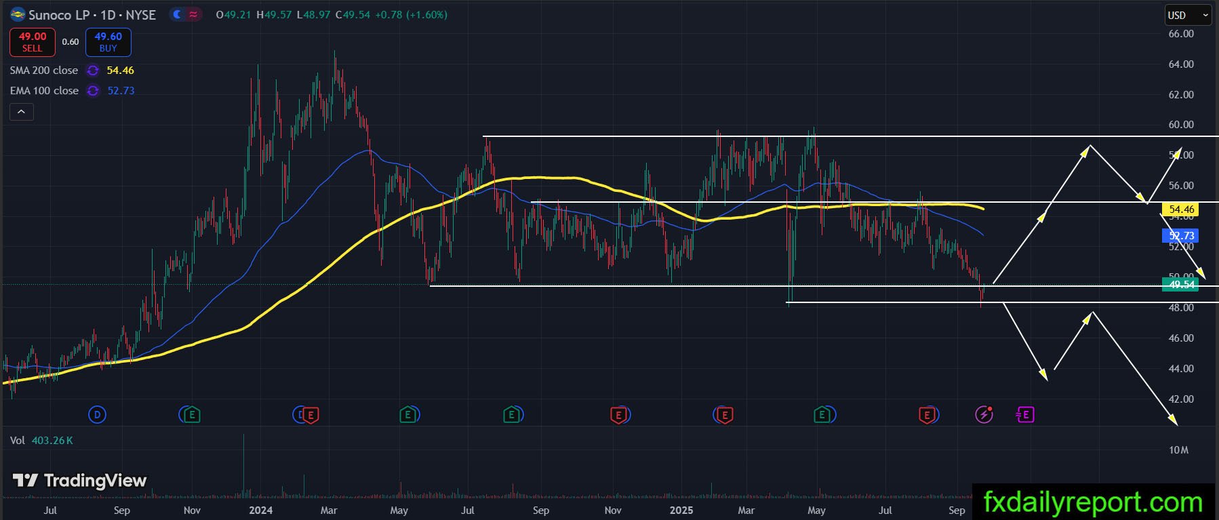Click the Sunoco LP logo icon
The height and width of the screenshot is (520, 1219).
tap(18, 14)
